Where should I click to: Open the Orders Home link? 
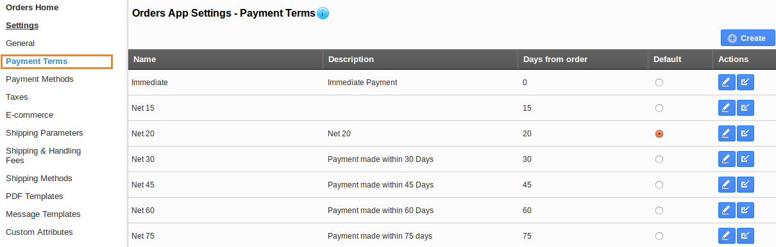point(32,8)
